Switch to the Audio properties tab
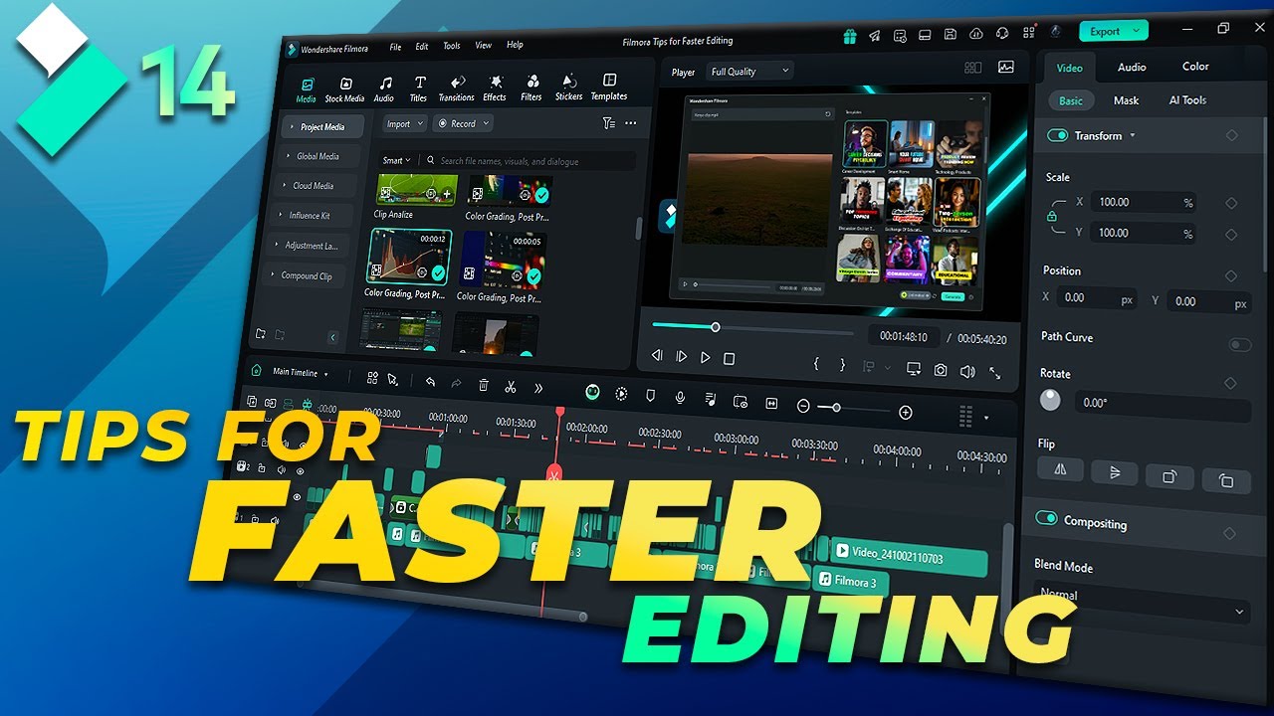 [1132, 67]
